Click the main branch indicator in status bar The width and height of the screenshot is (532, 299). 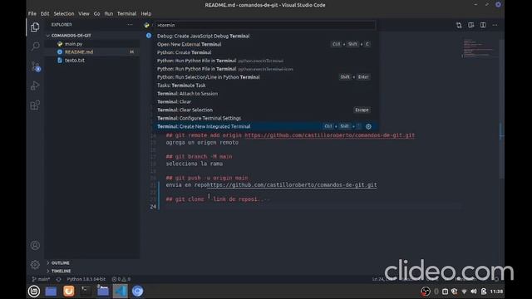[41, 279]
